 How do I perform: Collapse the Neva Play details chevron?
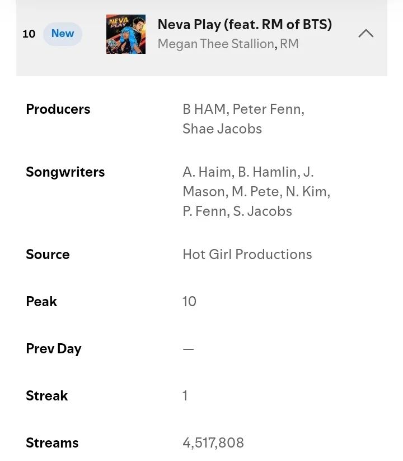click(365, 34)
